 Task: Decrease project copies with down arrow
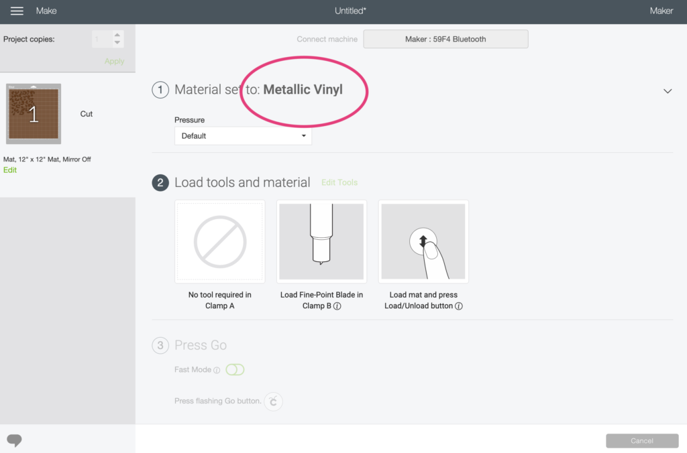click(117, 42)
